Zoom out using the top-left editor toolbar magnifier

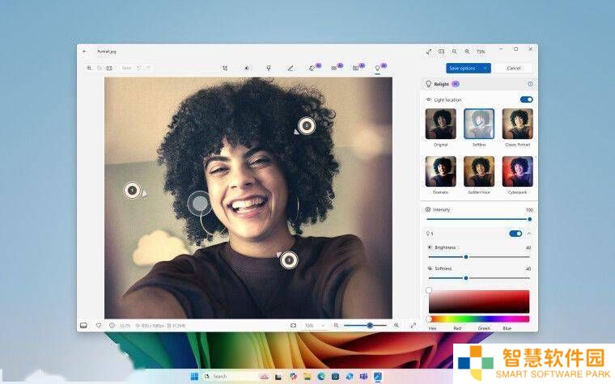coord(100,68)
